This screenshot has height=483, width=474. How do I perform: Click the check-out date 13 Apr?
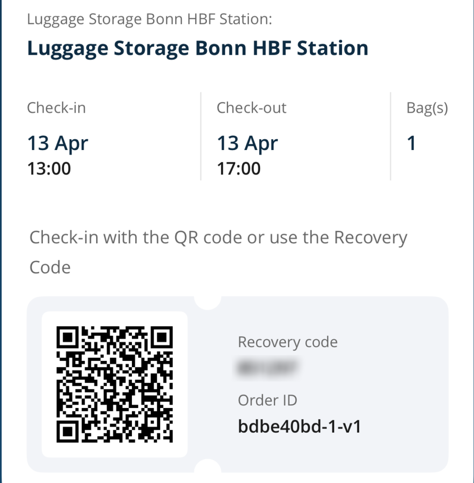click(x=247, y=143)
